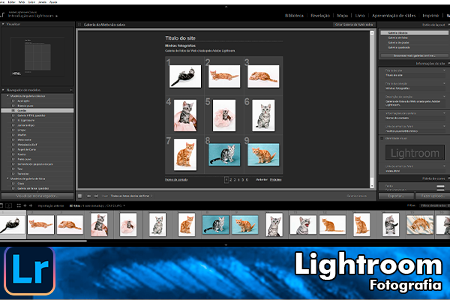Switch to the Imprimir module
The image size is (450, 300).
click(x=430, y=16)
